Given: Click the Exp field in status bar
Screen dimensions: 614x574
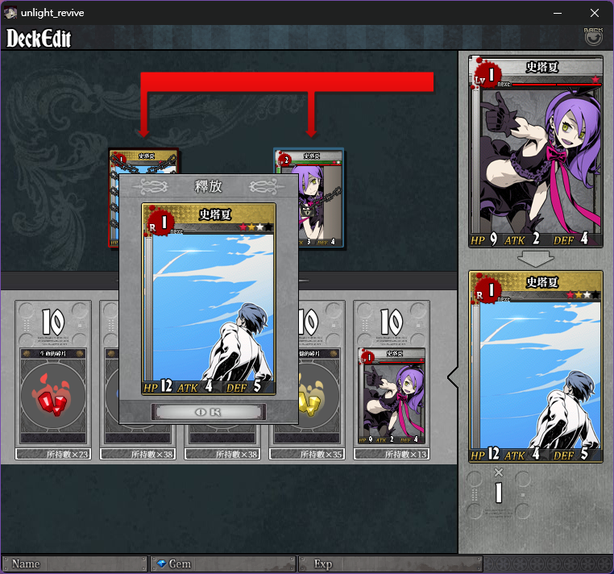Looking at the screenshot, I should [391, 564].
